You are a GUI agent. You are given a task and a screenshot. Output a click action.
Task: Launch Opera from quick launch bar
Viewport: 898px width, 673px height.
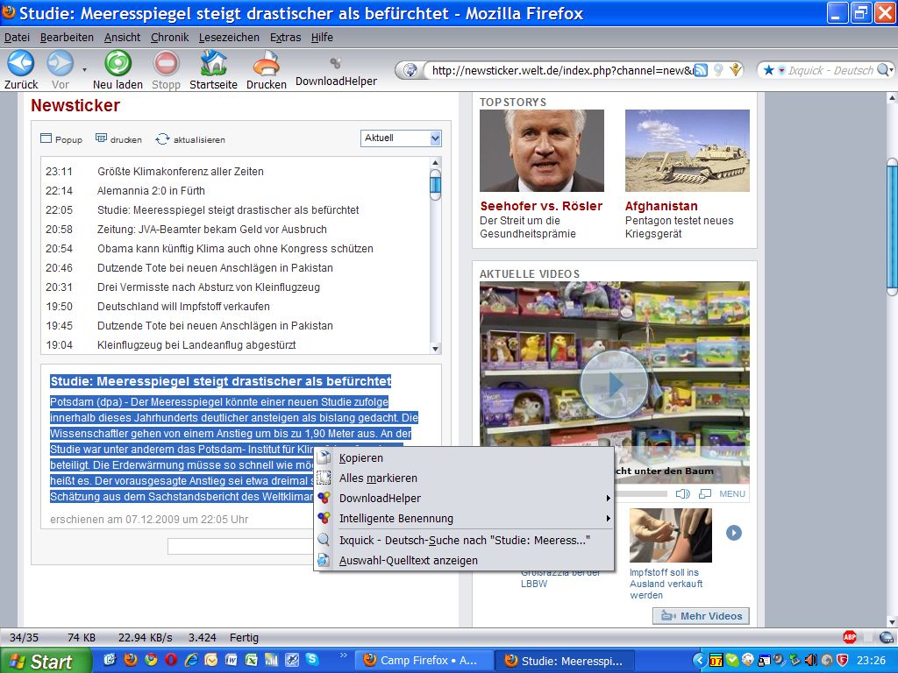171,660
